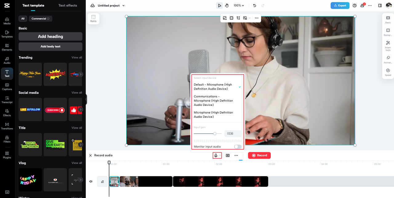Select the crop tool in floating toolbar
Viewport: 394px width, 198px height.
point(238,18)
